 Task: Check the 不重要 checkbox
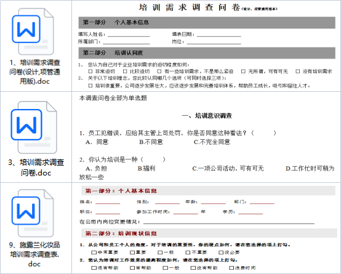pos(188,252)
